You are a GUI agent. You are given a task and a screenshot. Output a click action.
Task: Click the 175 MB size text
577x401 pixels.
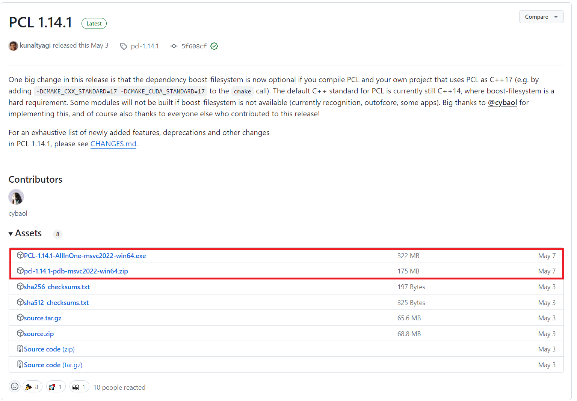point(408,271)
